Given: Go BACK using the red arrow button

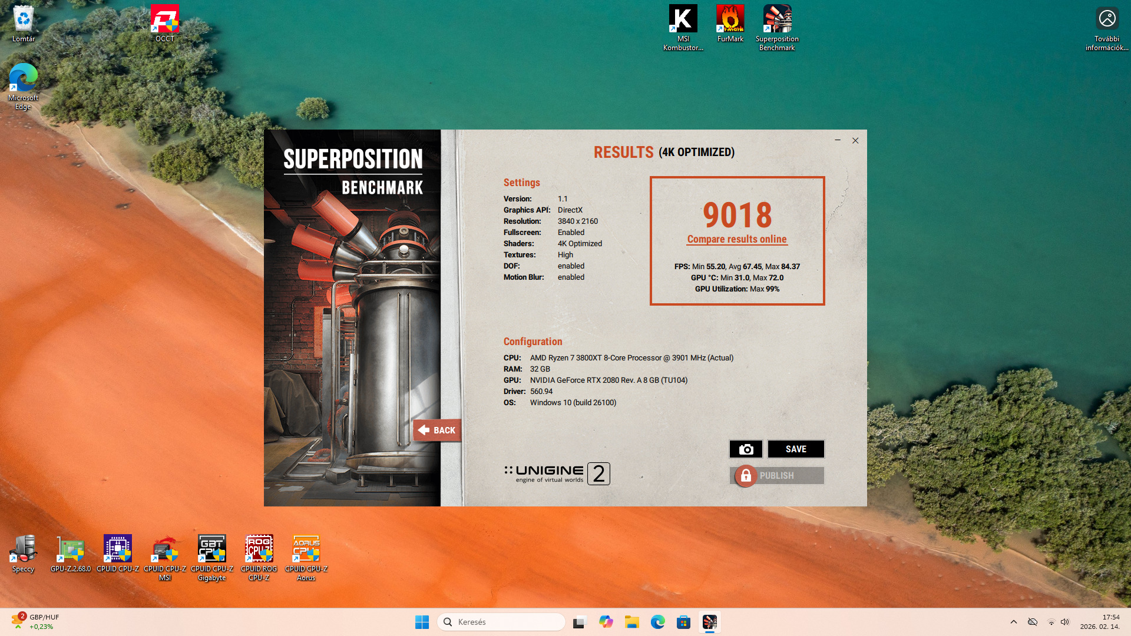Looking at the screenshot, I should (x=436, y=430).
